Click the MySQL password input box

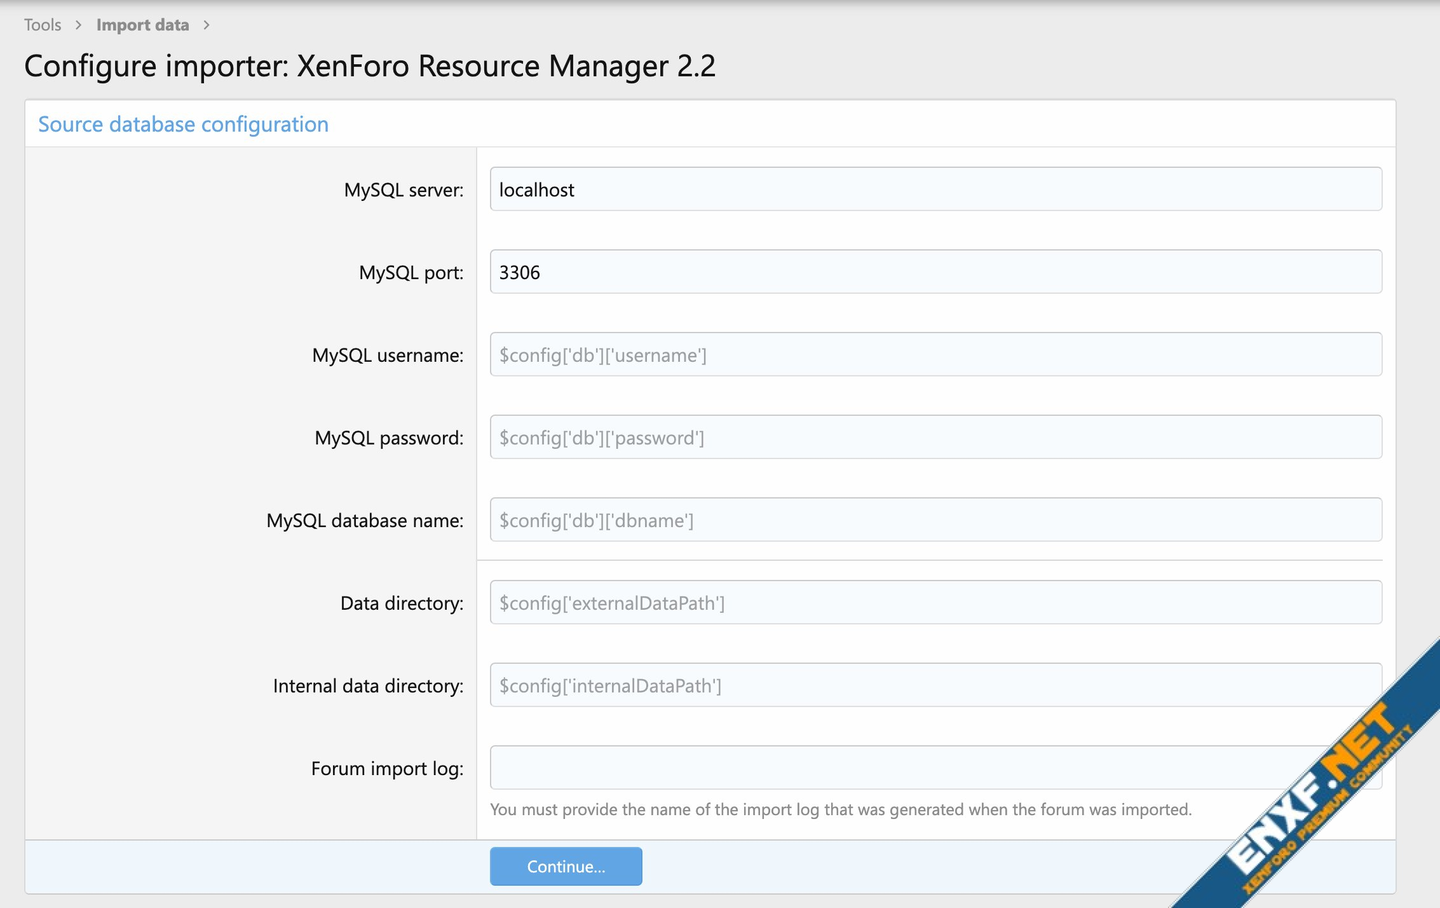pyautogui.click(x=935, y=437)
